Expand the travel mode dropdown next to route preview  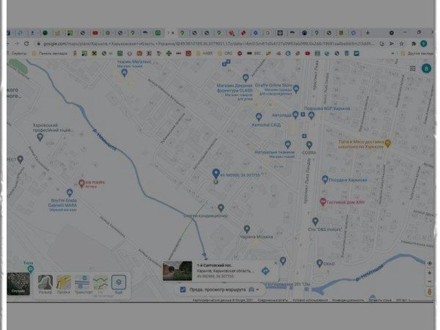coord(257,289)
